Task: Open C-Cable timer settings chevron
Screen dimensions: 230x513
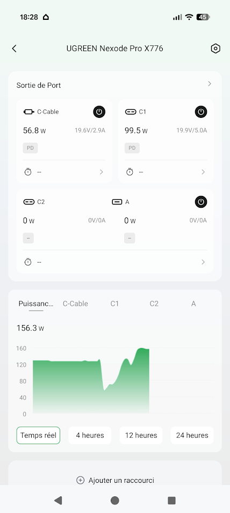Action: point(101,172)
